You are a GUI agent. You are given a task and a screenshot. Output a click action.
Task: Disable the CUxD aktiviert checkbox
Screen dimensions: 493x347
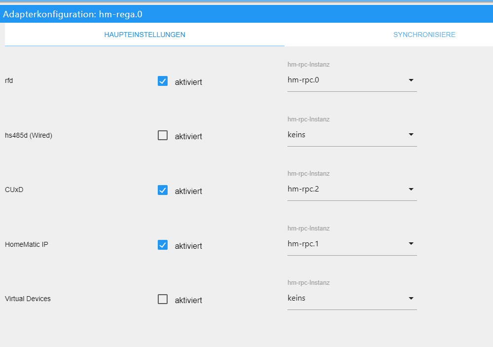(163, 190)
